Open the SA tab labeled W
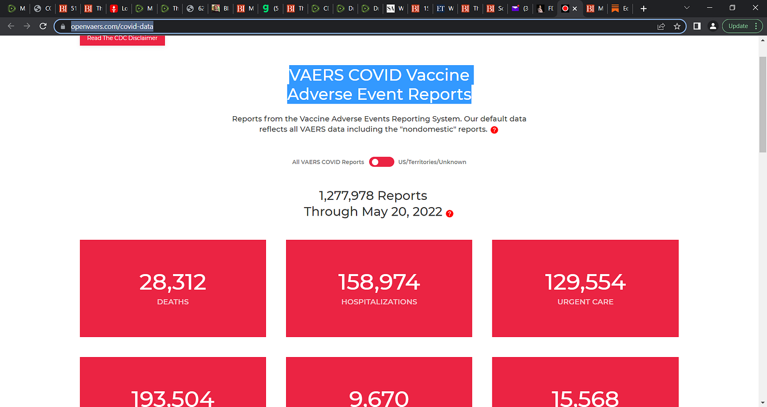 [396, 9]
